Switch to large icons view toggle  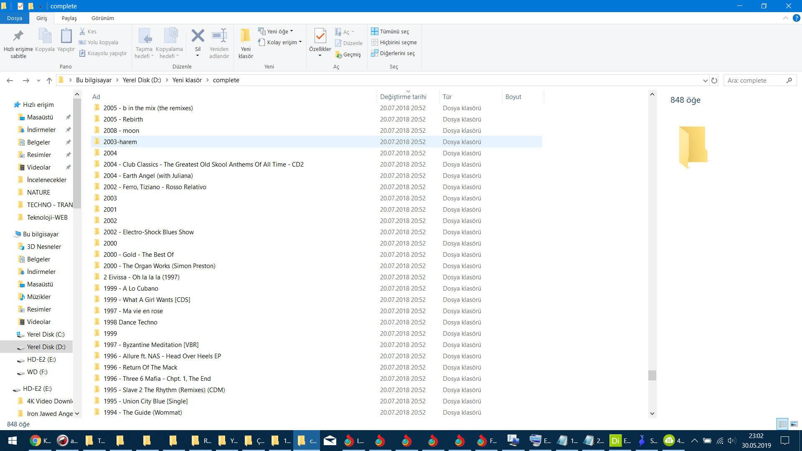tap(794, 424)
